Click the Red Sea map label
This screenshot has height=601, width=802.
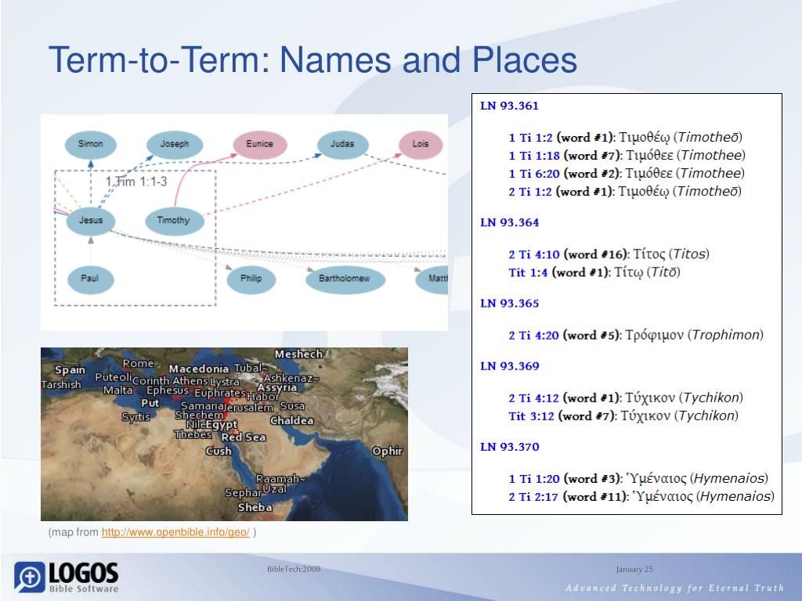[x=244, y=437]
